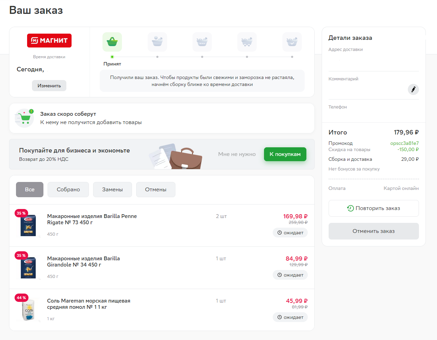Viewport: 437px width, 340px height.
Task: Click the second order progress stage icon
Action: 157,42
